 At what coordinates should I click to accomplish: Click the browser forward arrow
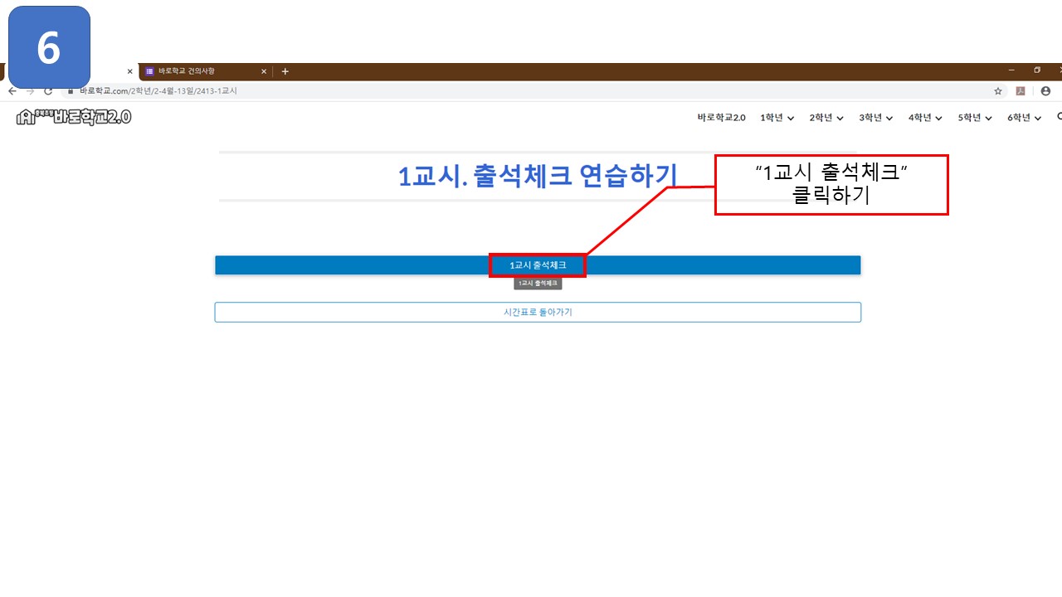click(31, 91)
